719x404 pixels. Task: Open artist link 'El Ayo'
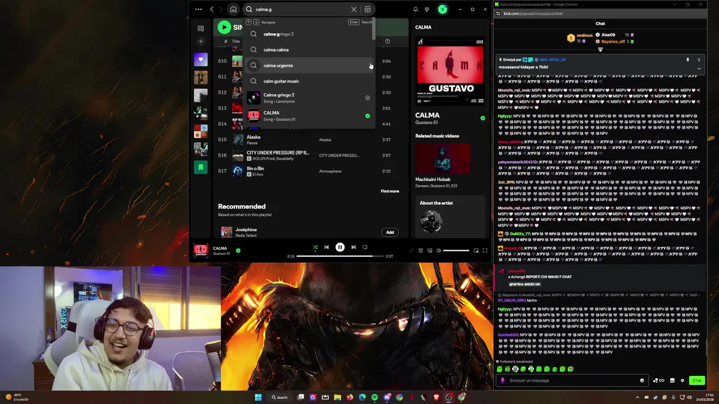point(258,175)
